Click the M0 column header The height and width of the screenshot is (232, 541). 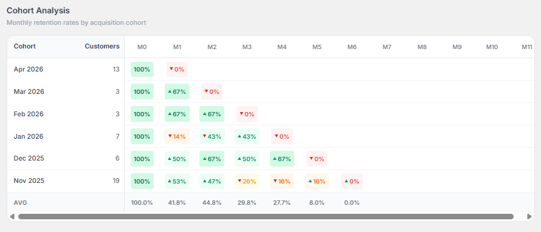coord(142,47)
